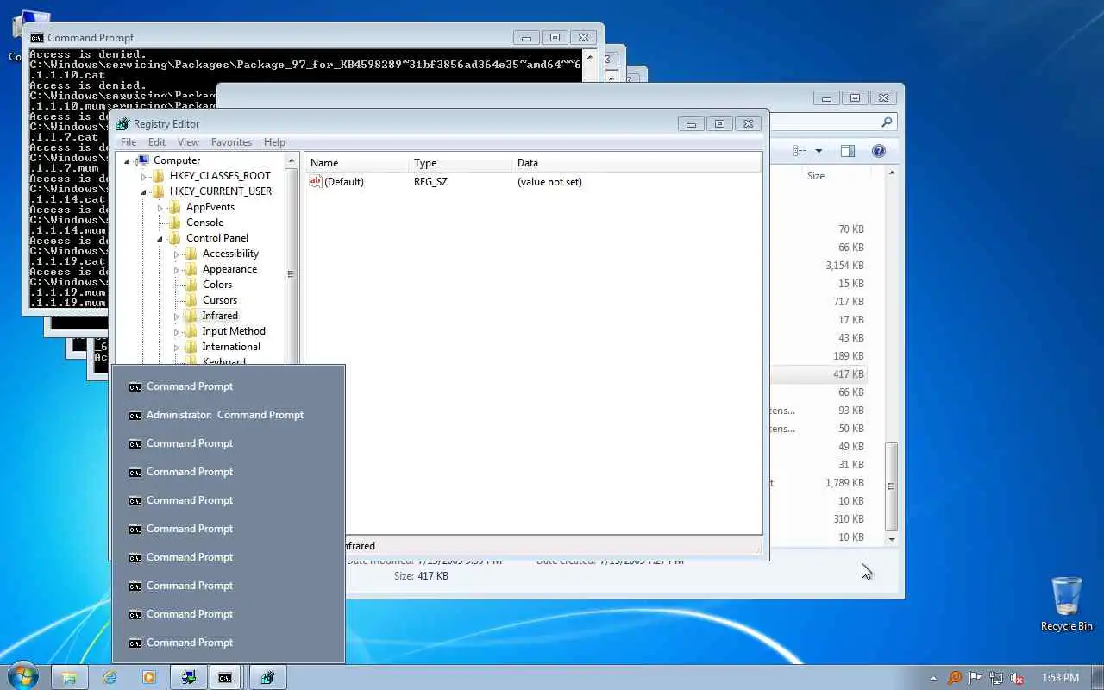Select the Accessibility key label
Viewport: 1104px width, 690px height.
[x=230, y=254]
